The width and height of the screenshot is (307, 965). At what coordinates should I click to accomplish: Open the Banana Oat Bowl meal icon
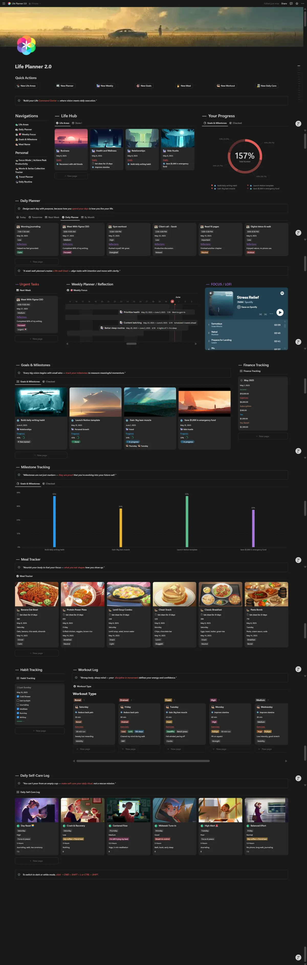coord(18,610)
